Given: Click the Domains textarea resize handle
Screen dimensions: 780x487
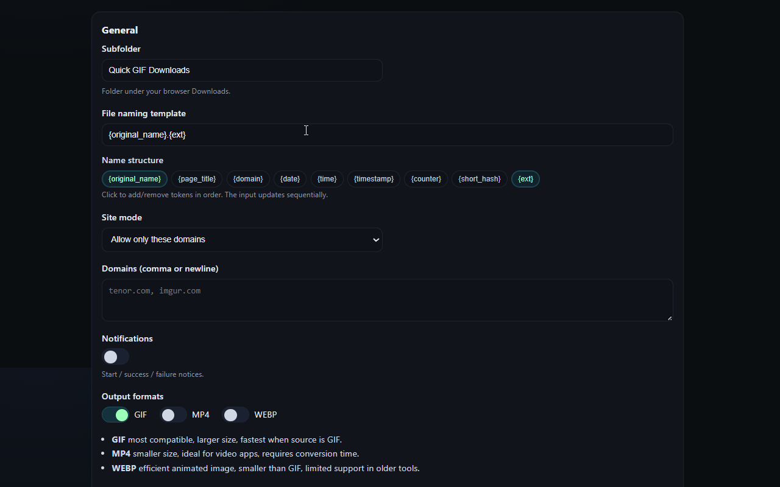Looking at the screenshot, I should [670, 318].
